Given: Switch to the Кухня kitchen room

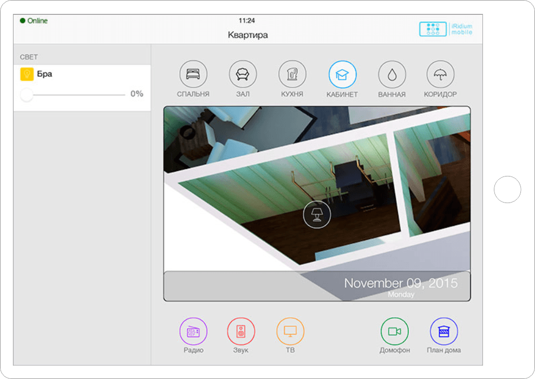Looking at the screenshot, I should pyautogui.click(x=292, y=75).
